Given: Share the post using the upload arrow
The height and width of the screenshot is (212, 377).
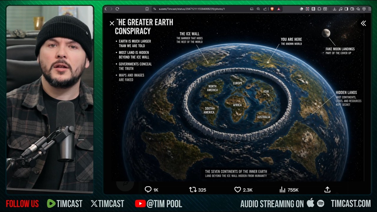Looking at the screenshot, I should [327, 190].
